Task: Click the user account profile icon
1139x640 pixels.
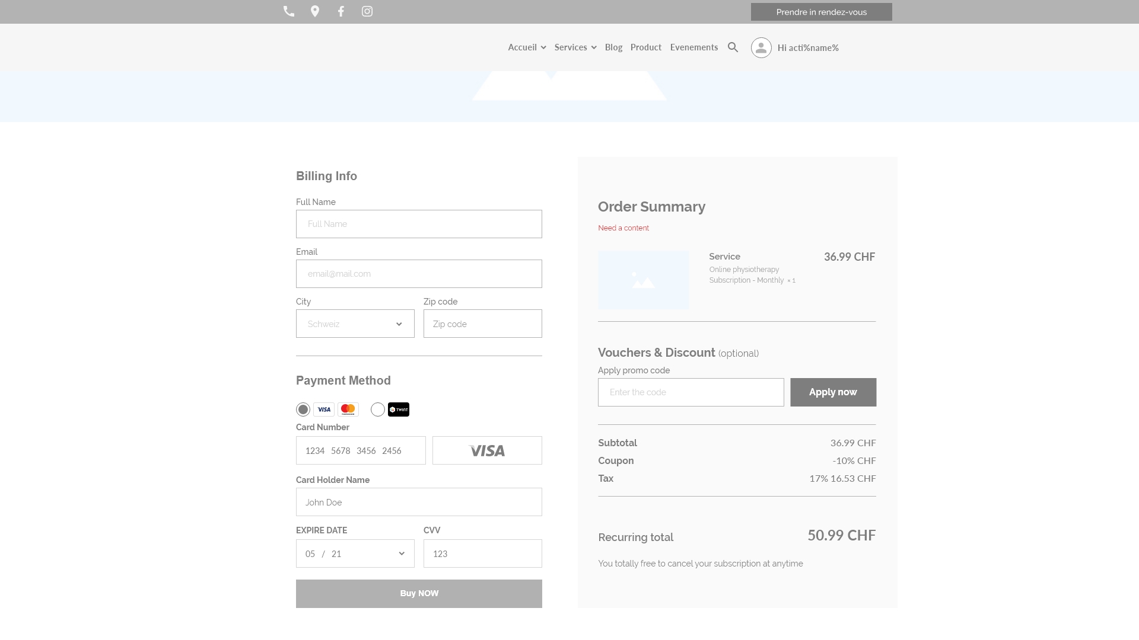Action: [759, 47]
